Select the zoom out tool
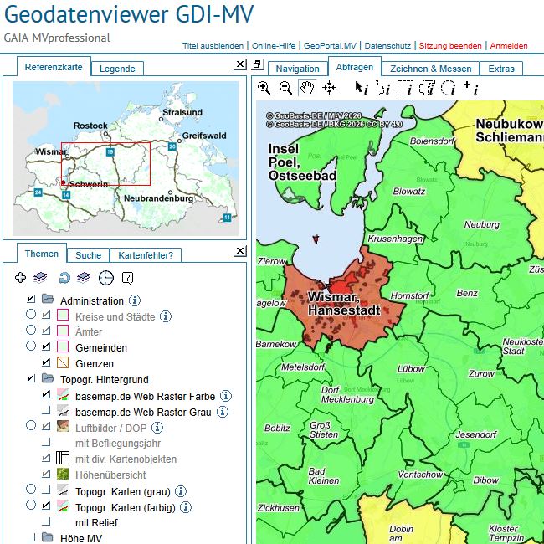This screenshot has width=544, height=544. coord(285,88)
